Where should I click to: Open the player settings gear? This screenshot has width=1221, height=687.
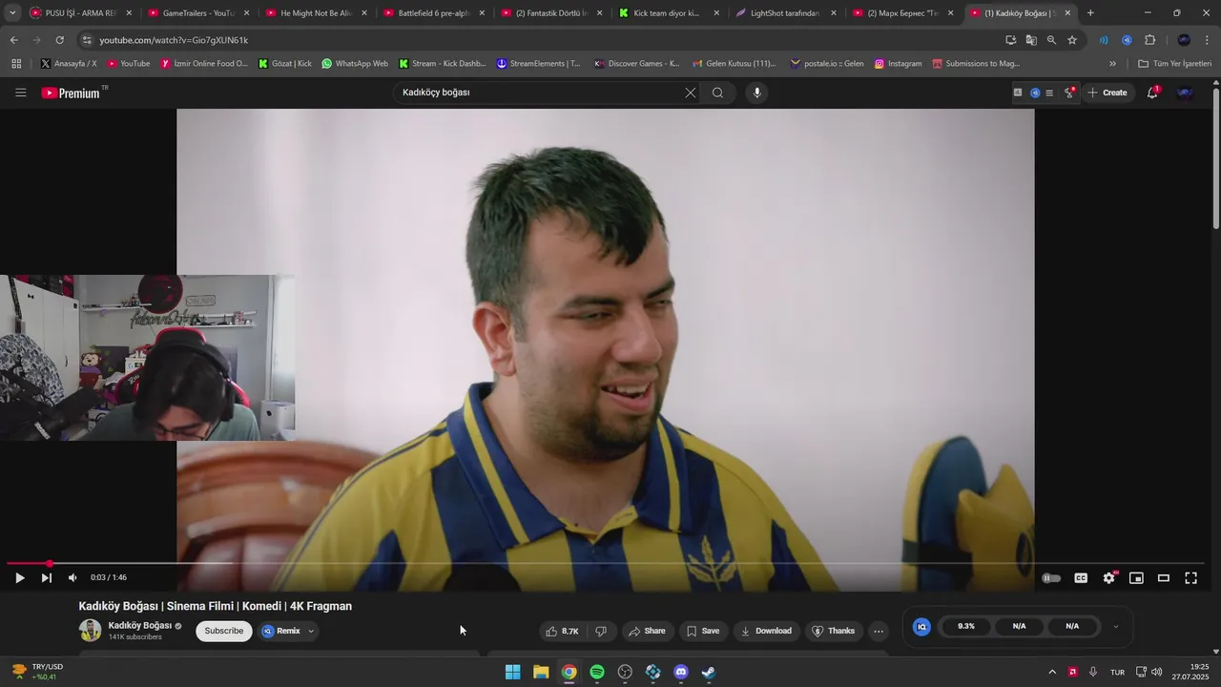click(1108, 577)
